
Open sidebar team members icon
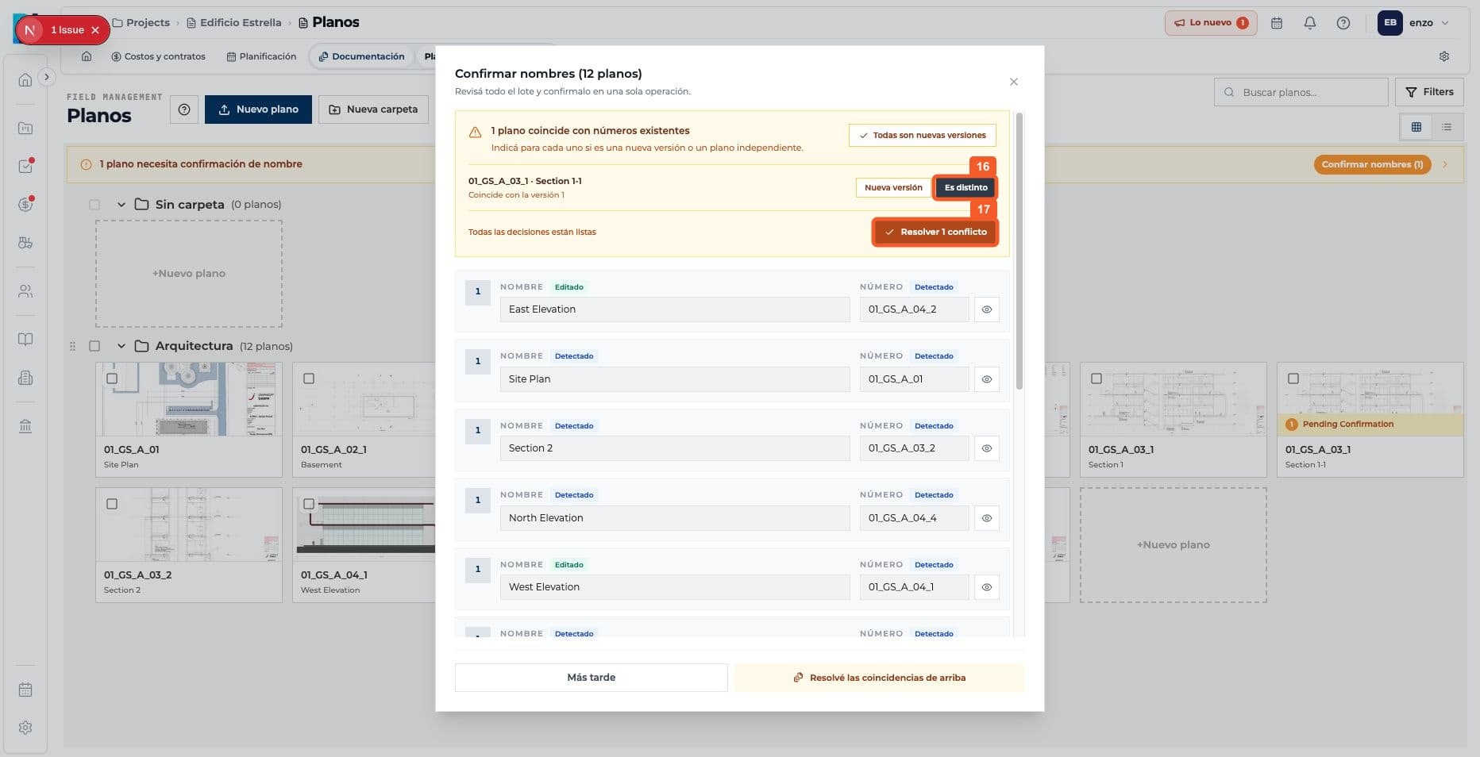(x=25, y=291)
